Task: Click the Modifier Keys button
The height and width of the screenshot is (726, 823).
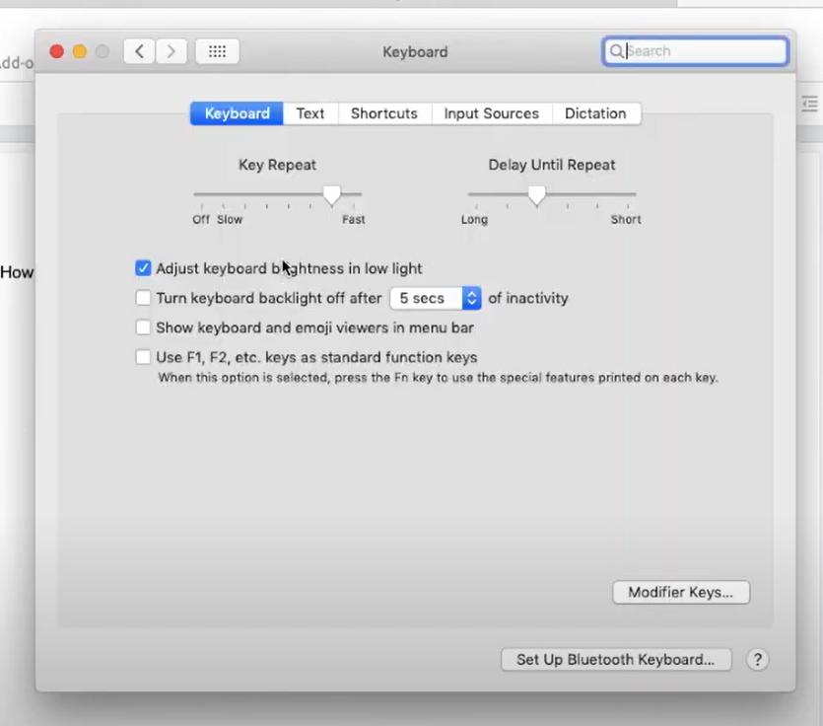Action: [x=680, y=593]
